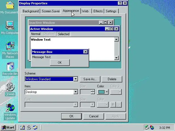Click Active Window preview minimize button

(x=107, y=29)
